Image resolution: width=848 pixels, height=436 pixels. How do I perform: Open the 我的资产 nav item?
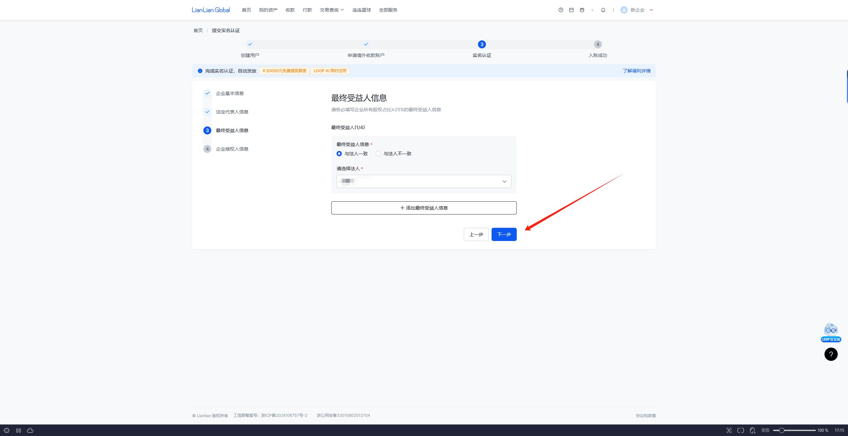pos(268,10)
